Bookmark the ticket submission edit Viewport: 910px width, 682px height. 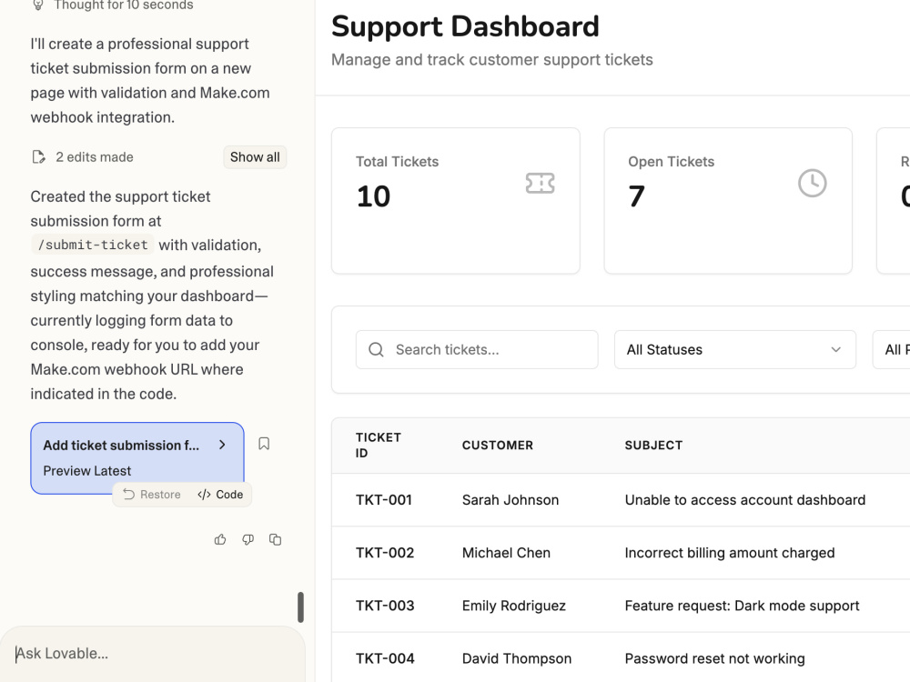click(264, 444)
